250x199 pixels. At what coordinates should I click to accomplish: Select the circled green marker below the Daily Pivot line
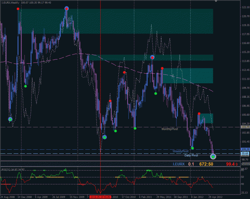pos(213,157)
